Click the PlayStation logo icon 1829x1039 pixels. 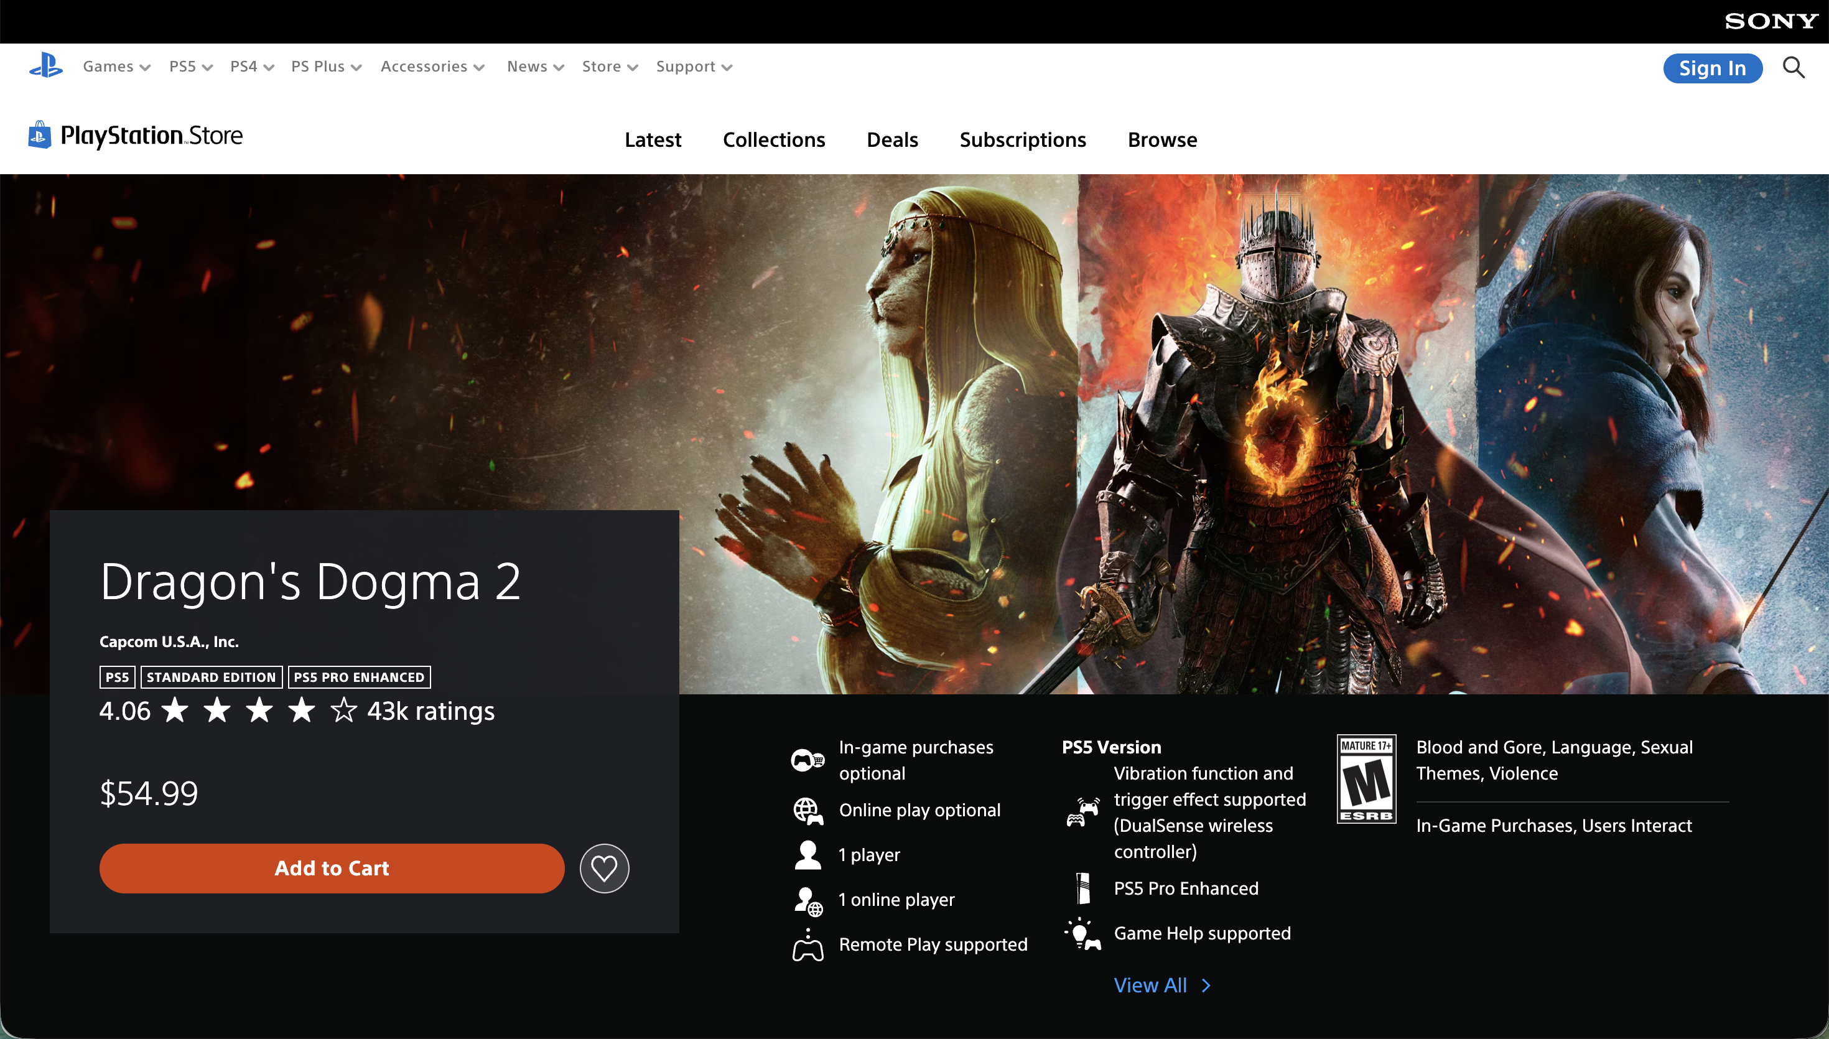45,66
